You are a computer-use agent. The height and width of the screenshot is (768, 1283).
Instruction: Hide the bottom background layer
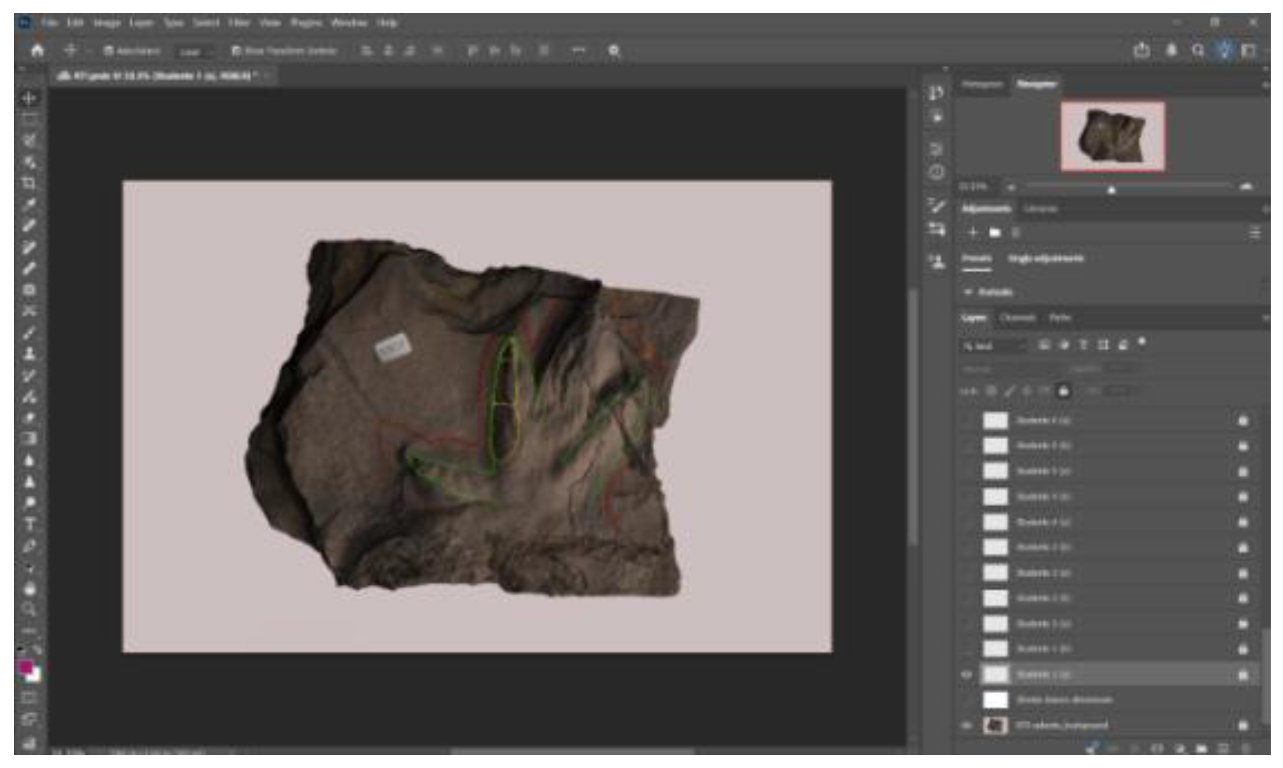click(967, 725)
